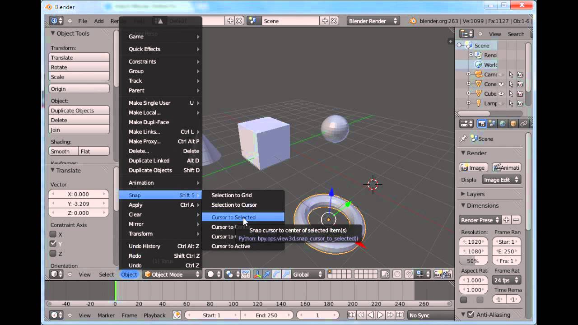Toggle selectability arrow for the Cube row
This screenshot has width=578, height=325.
pos(511,93)
